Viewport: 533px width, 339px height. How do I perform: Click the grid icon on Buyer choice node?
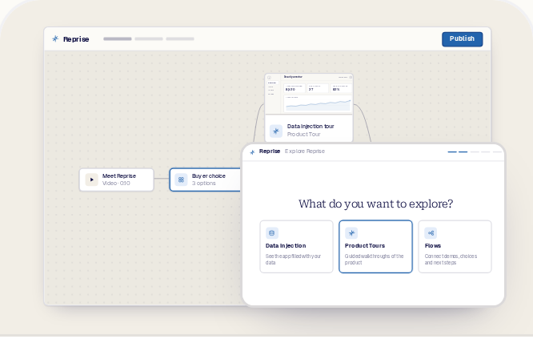point(181,180)
